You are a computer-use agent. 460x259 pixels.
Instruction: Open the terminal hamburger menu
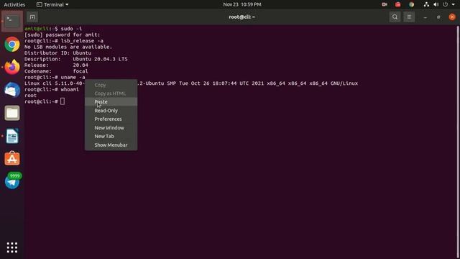tap(409, 17)
